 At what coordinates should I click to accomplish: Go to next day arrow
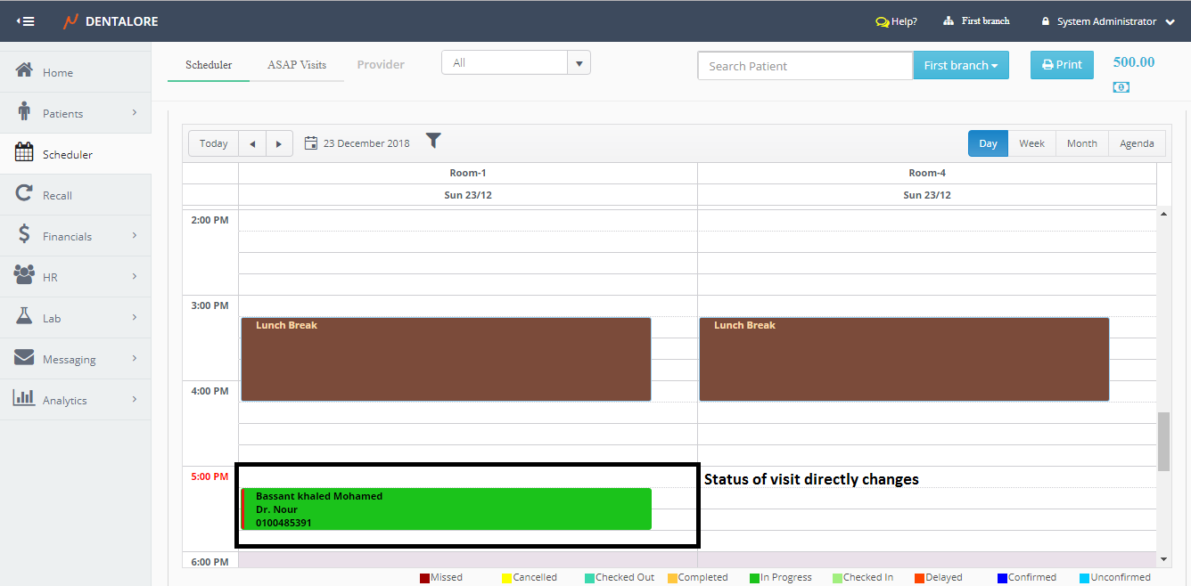point(279,143)
